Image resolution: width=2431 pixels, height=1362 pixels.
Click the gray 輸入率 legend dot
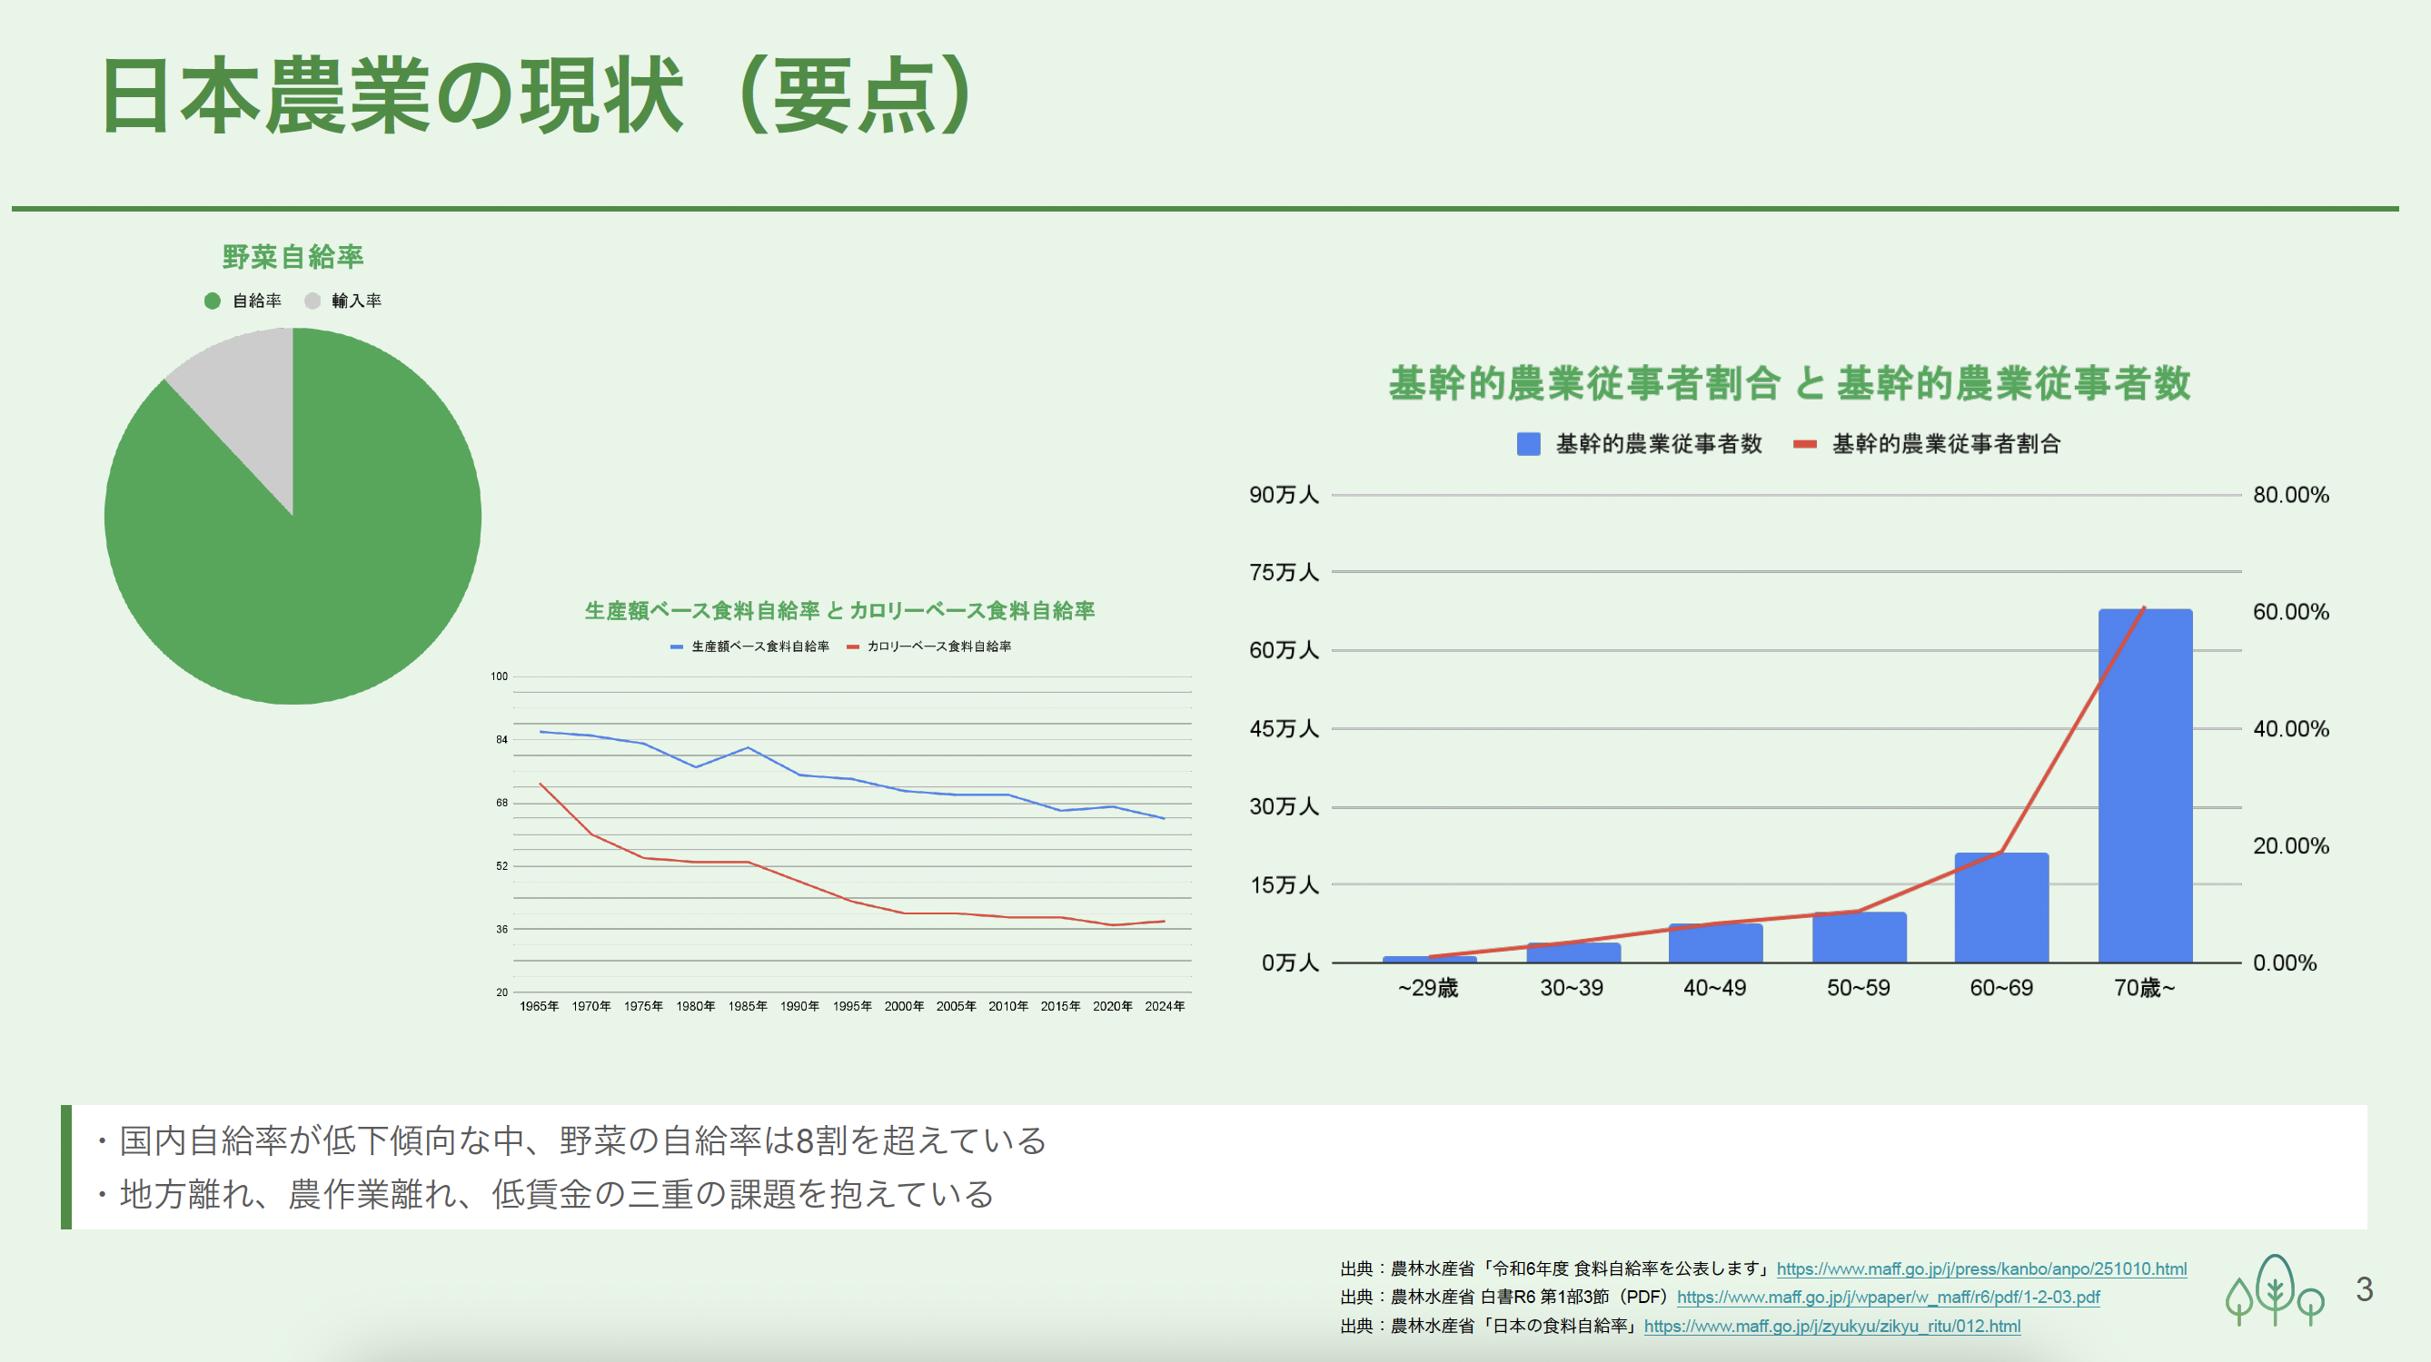click(x=313, y=301)
